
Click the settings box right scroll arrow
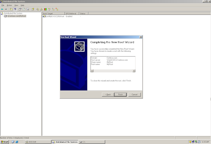[x=134, y=71]
